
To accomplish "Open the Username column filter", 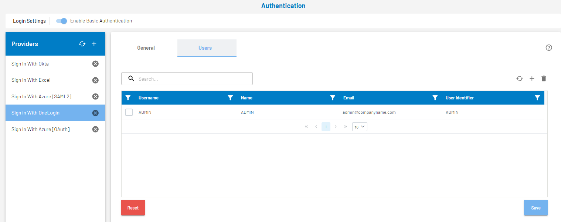I will pyautogui.click(x=230, y=98).
